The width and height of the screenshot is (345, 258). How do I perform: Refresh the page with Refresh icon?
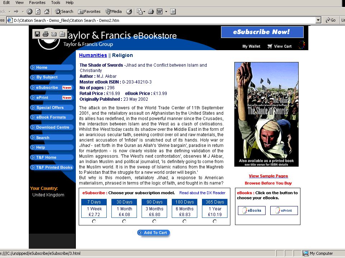[38, 11]
